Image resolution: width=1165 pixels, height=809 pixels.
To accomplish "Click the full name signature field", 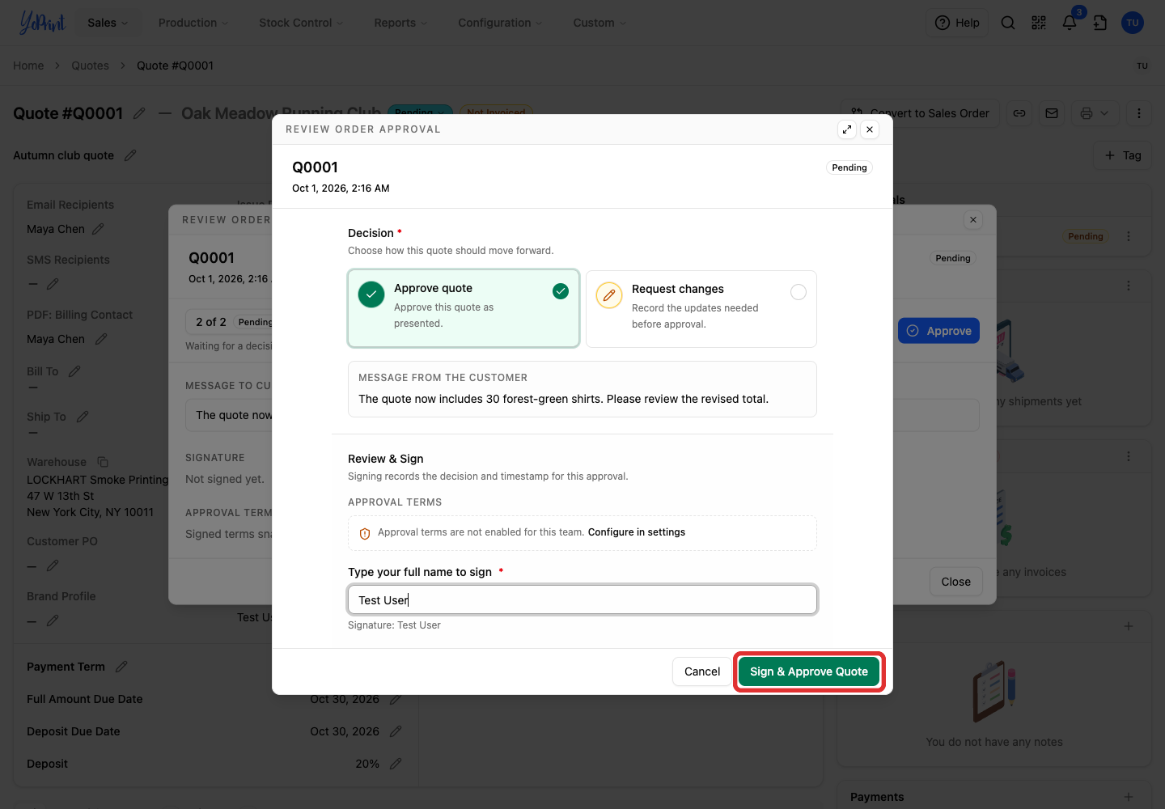I will (x=582, y=599).
